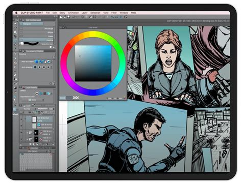Select the Fill bucket tool
The height and width of the screenshot is (185, 242).
[x=15, y=79]
